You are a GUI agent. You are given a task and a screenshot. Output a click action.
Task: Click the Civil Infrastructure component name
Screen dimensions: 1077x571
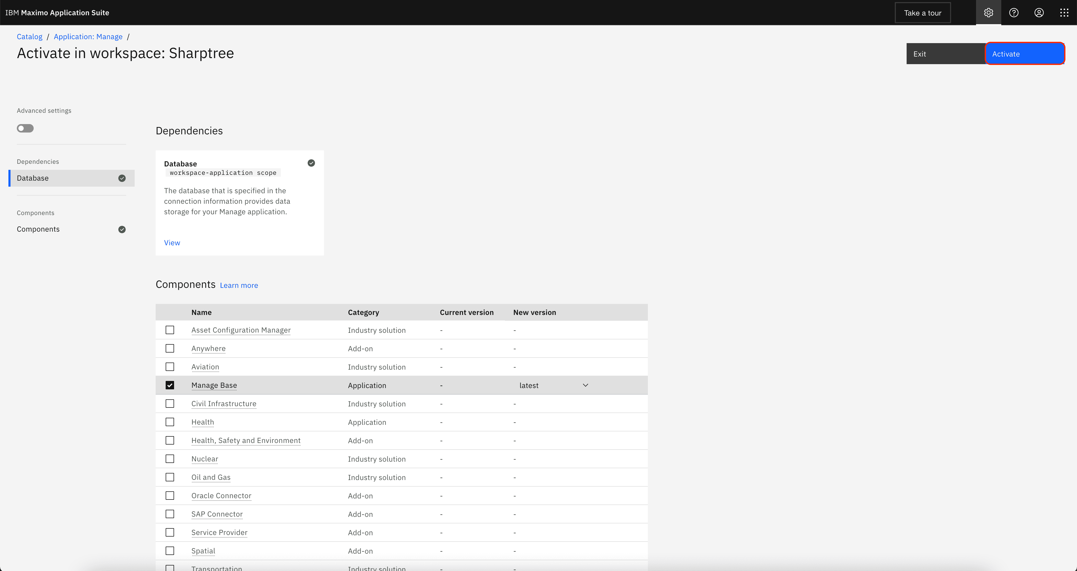click(224, 404)
